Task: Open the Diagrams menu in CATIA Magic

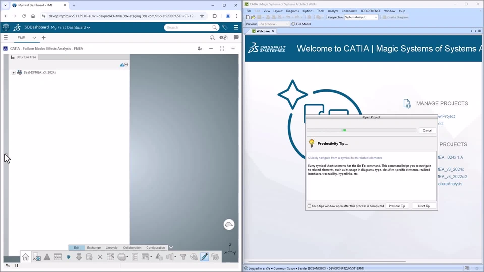Action: pyautogui.click(x=292, y=11)
